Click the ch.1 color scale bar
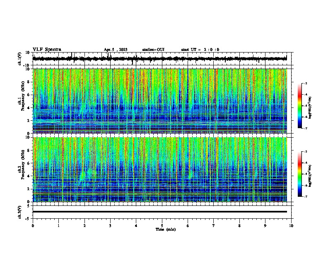 299,106
